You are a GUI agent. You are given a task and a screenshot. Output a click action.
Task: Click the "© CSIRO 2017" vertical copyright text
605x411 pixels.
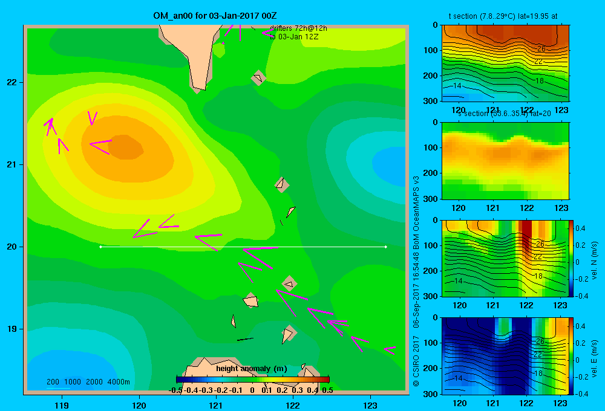coord(416,361)
